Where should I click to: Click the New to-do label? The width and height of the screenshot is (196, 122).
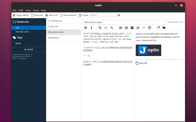tap(53, 15)
